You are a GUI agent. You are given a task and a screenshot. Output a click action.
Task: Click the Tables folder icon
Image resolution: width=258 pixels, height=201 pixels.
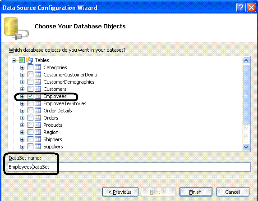(29, 60)
